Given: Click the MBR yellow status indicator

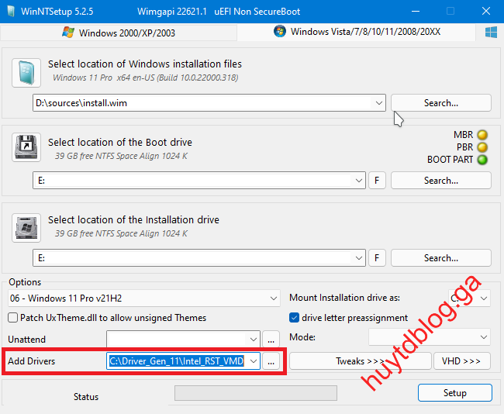Looking at the screenshot, I should click(x=482, y=135).
